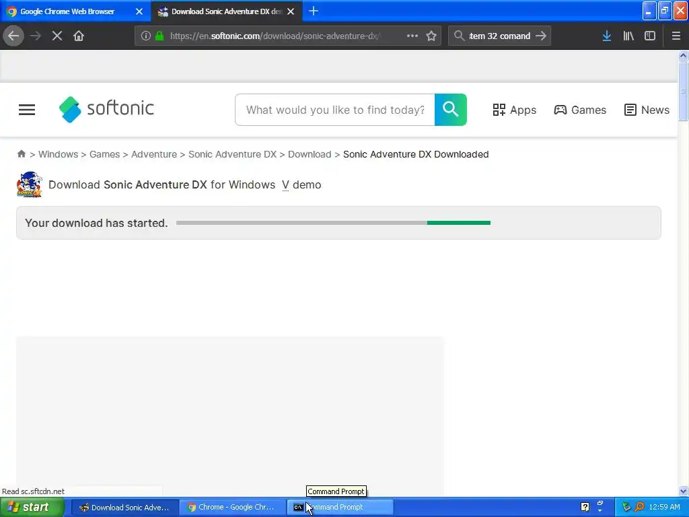Viewport: 689px width, 517px height.
Task: Open the browser home page
Action: pos(79,36)
